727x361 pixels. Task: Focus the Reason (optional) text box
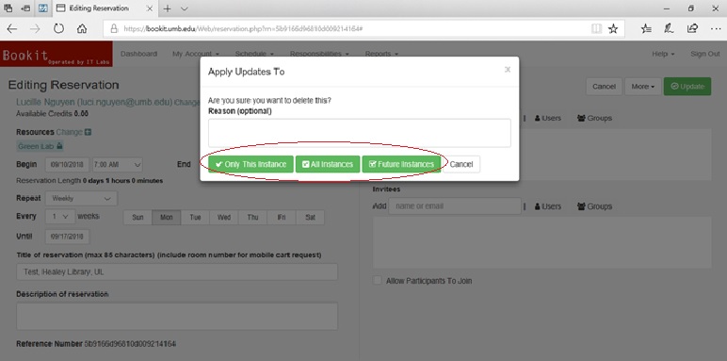(x=360, y=133)
